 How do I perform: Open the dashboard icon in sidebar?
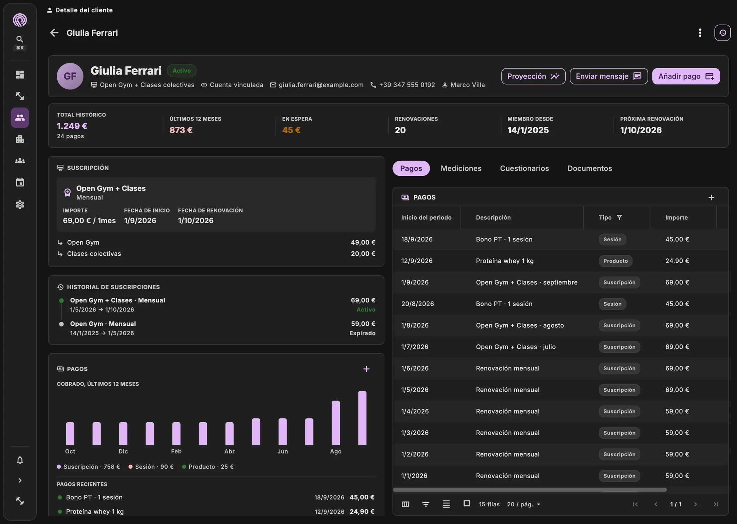pos(20,74)
